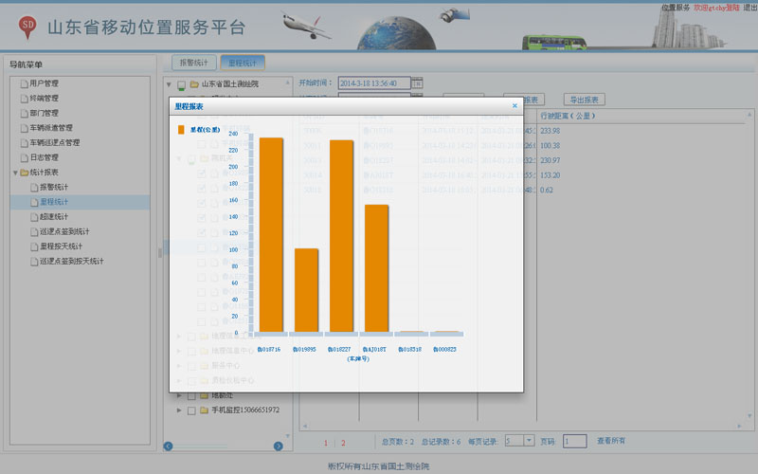Click the 100.38 distance cell

click(550, 146)
